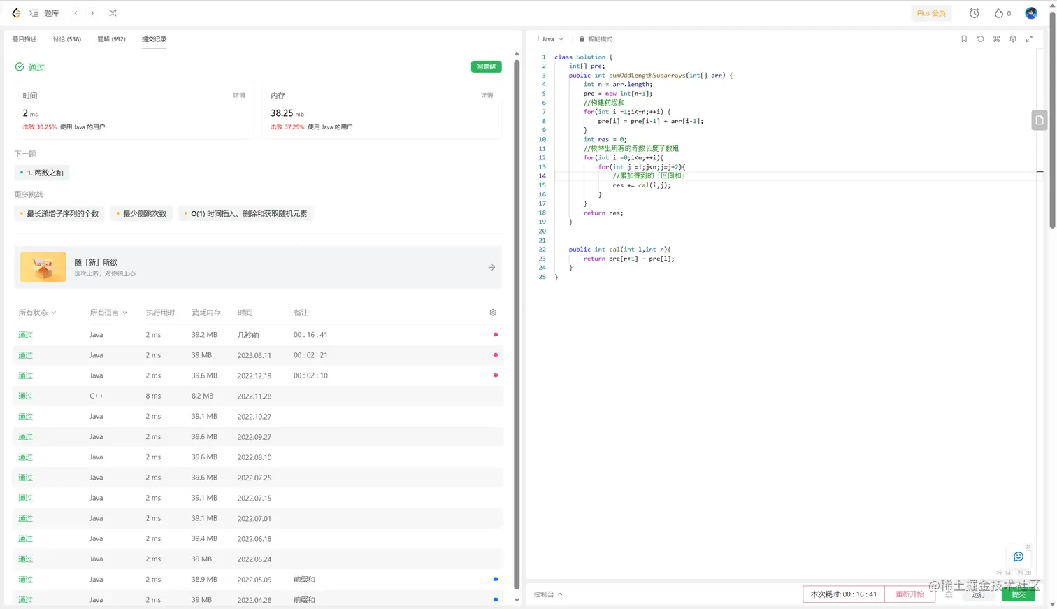This screenshot has width=1057, height=609.
Task: Click the submissions panel vertical scrollbar
Action: click(x=517, y=324)
